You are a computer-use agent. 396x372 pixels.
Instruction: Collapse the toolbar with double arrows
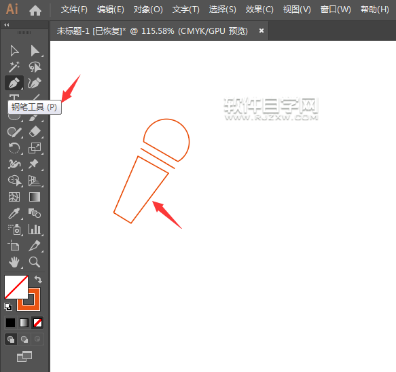(7, 24)
